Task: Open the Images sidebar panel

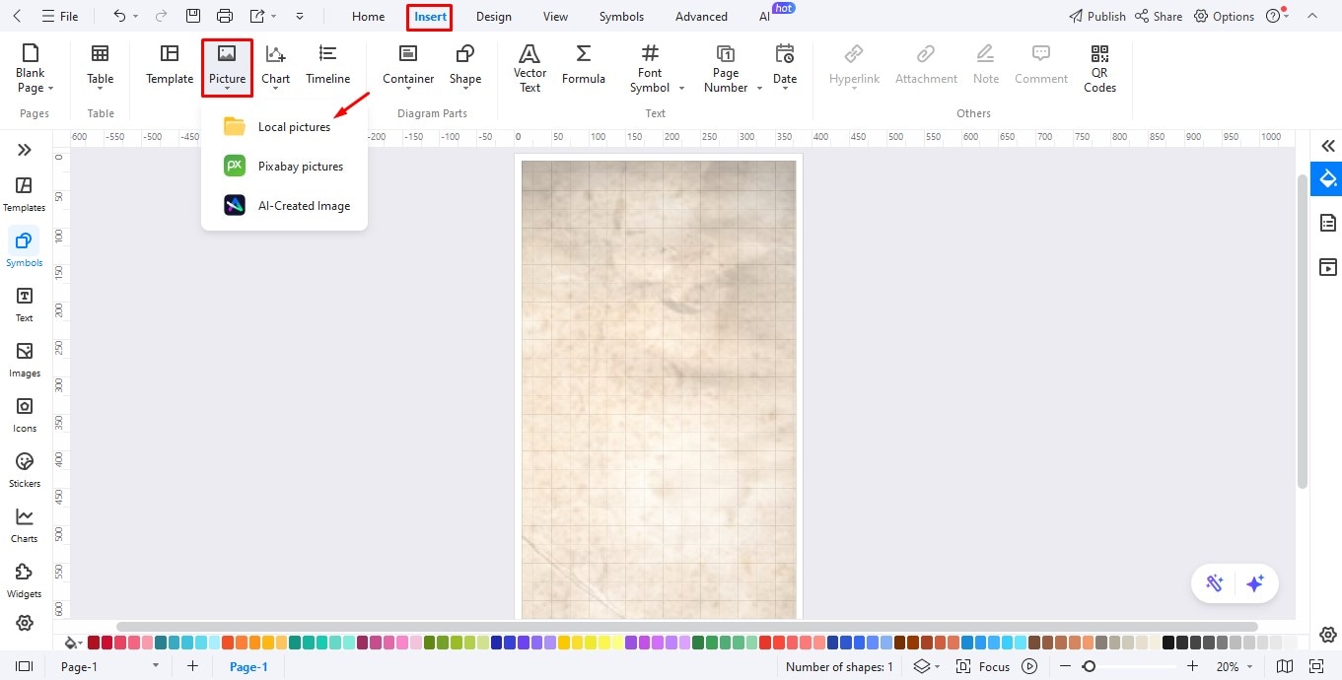Action: [25, 360]
